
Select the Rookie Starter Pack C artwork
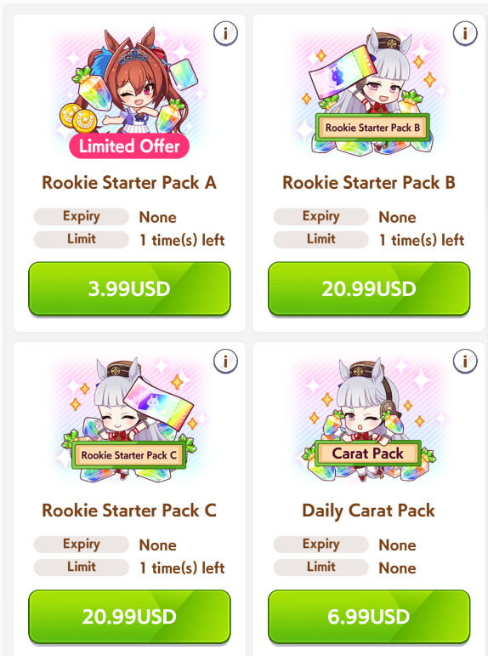(129, 419)
